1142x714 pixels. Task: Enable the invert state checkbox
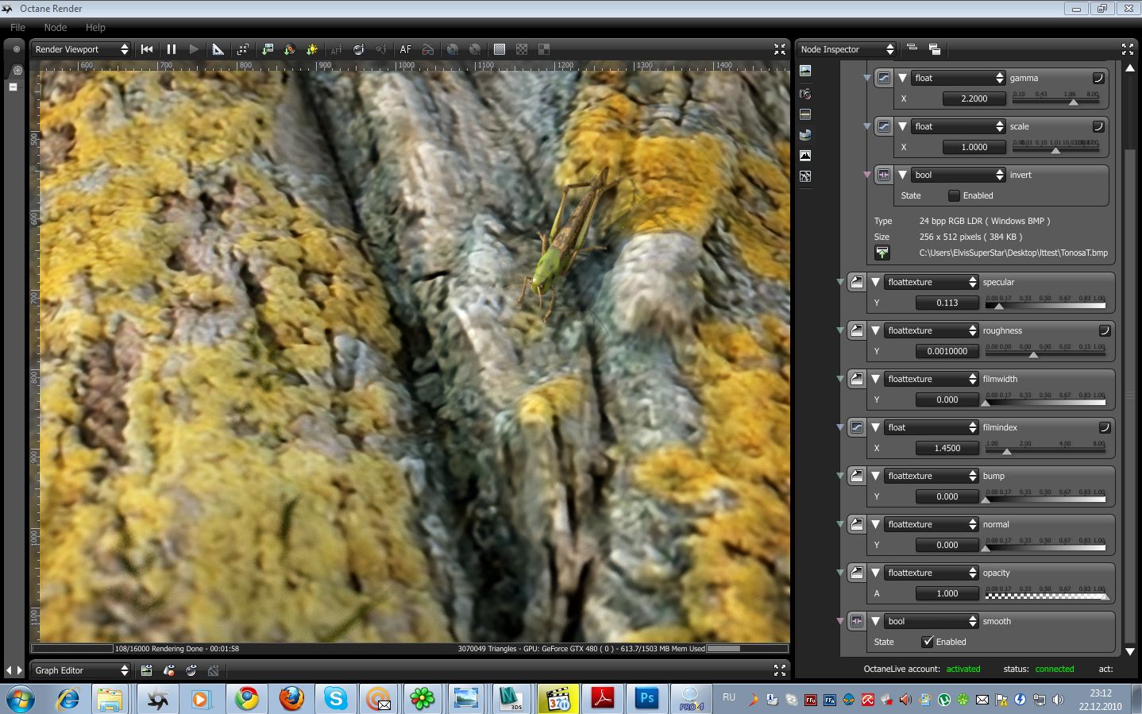(955, 195)
